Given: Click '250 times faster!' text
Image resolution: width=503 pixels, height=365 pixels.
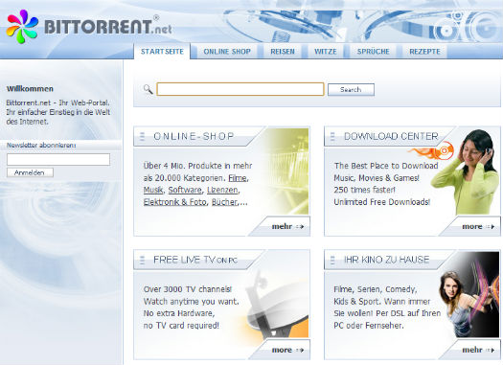Looking at the screenshot, I should 364,190.
